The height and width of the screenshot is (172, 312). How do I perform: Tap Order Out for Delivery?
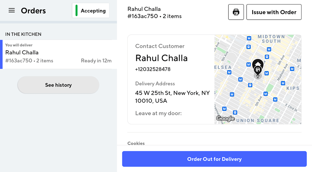(x=214, y=159)
